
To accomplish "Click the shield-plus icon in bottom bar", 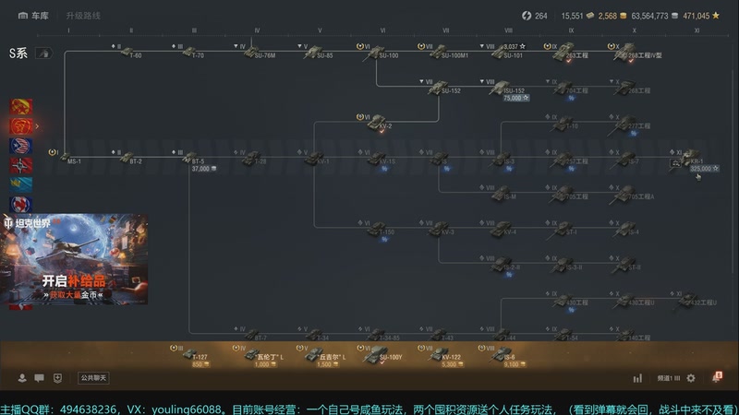I will [57, 378].
